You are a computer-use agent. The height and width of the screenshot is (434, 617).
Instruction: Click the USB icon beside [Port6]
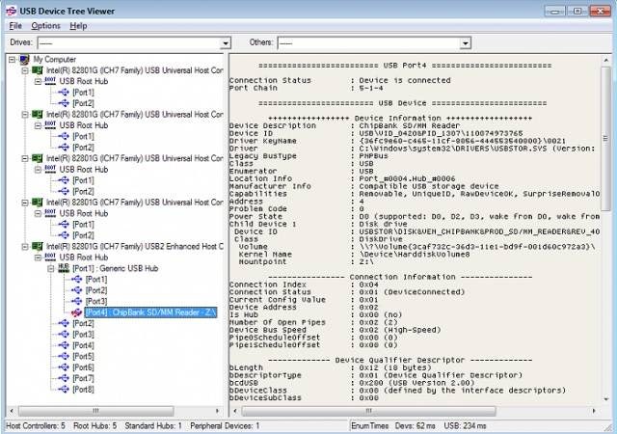[x=64, y=367]
